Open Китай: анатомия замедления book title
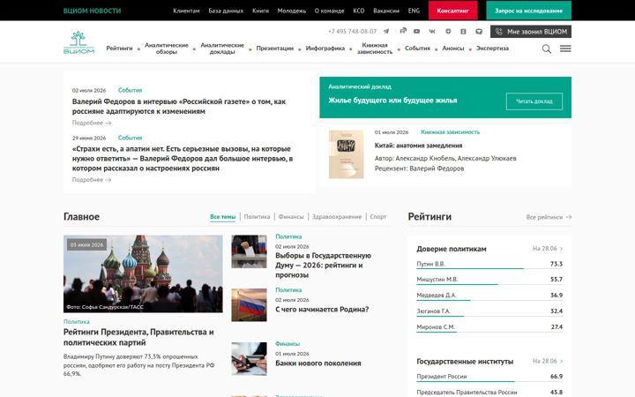 coord(418,146)
